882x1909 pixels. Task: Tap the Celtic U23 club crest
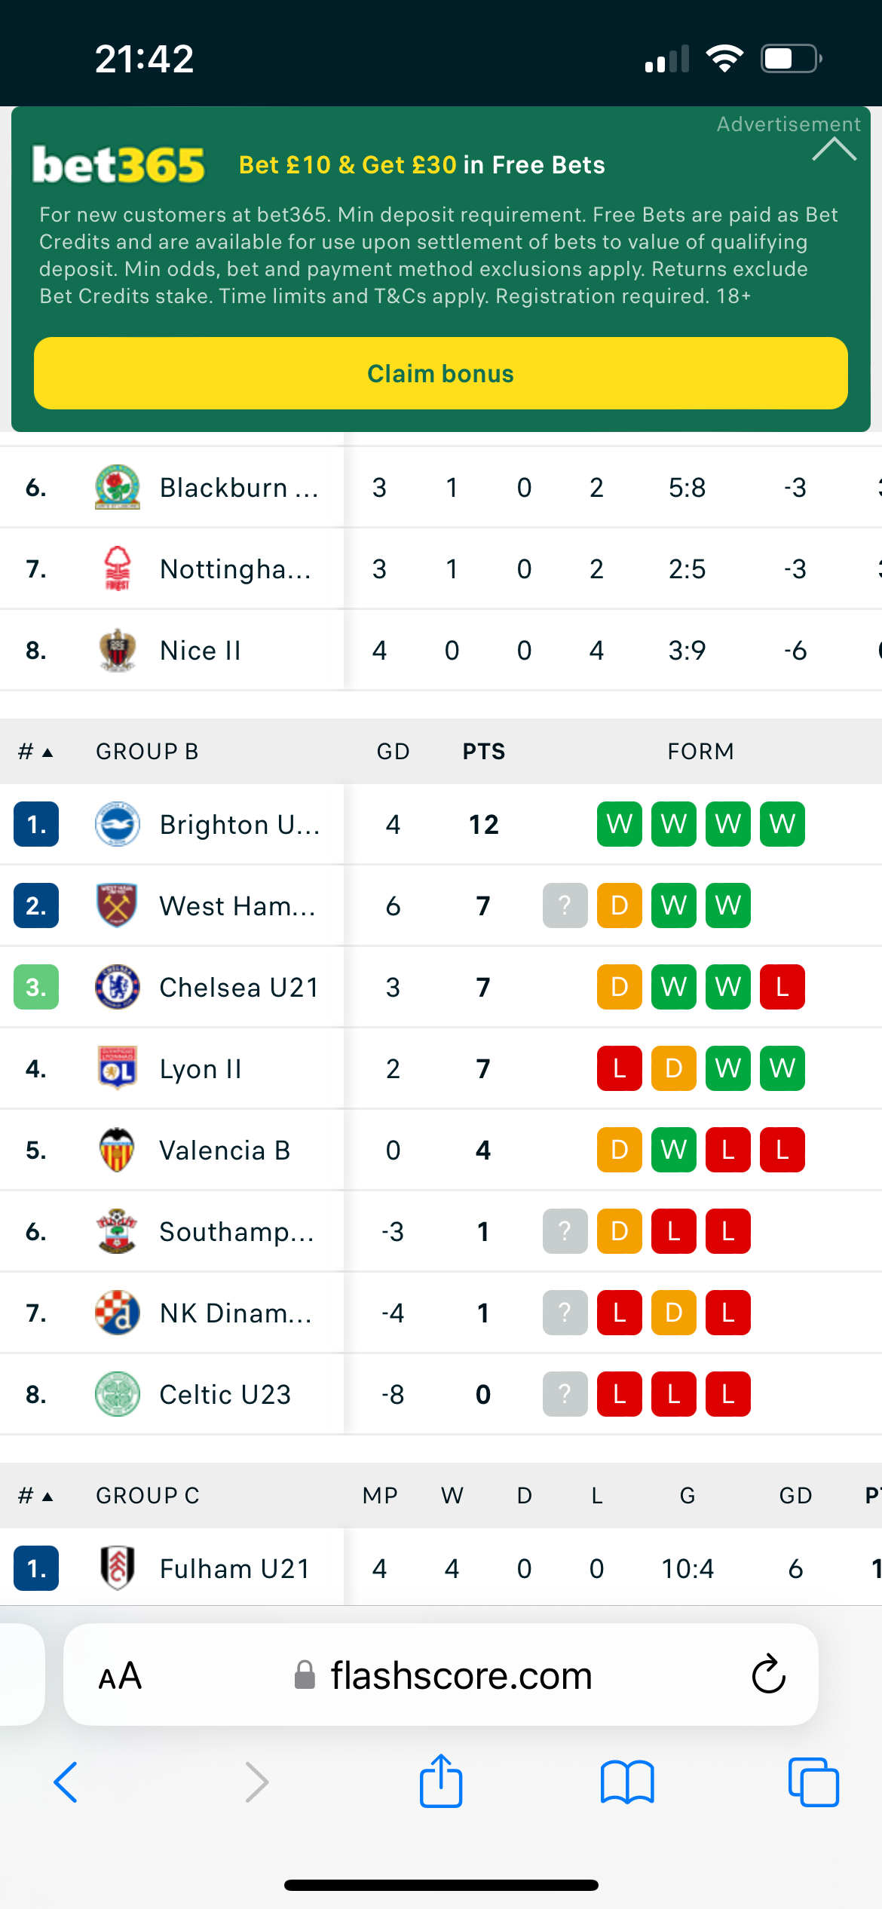point(117,1394)
